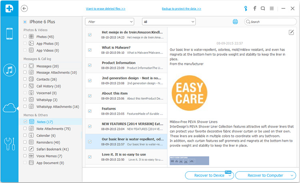The width and height of the screenshot is (300, 183).
Task: Open the iTunes music sidebar icon
Action: [9, 70]
